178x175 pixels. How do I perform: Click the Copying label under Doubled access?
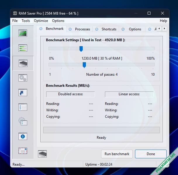click(x=53, y=117)
